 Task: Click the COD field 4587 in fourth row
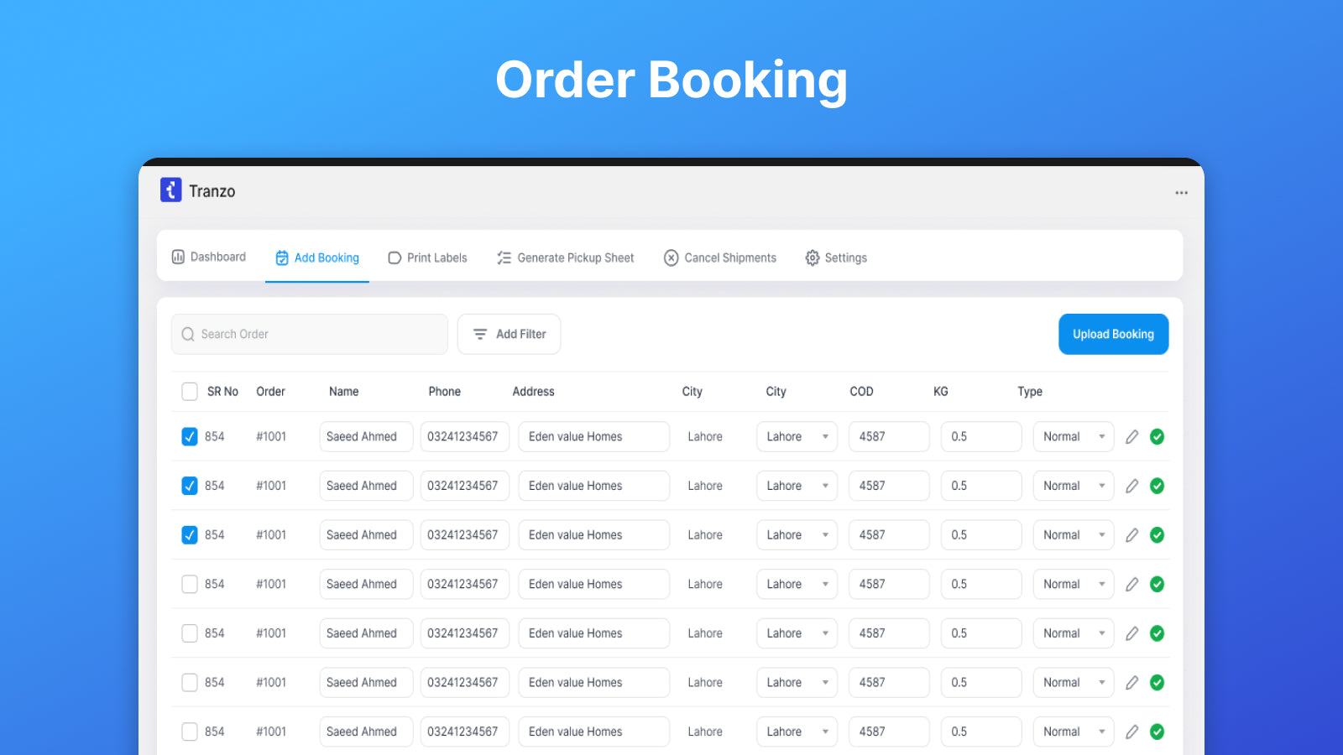pyautogui.click(x=889, y=584)
